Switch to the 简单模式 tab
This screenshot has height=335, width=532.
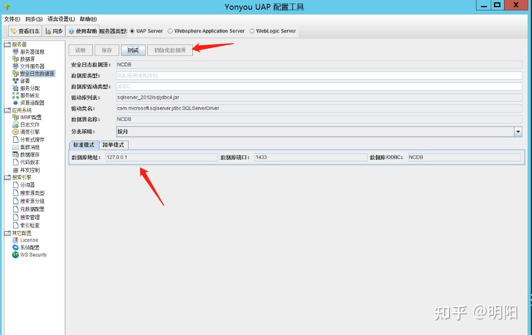(113, 145)
